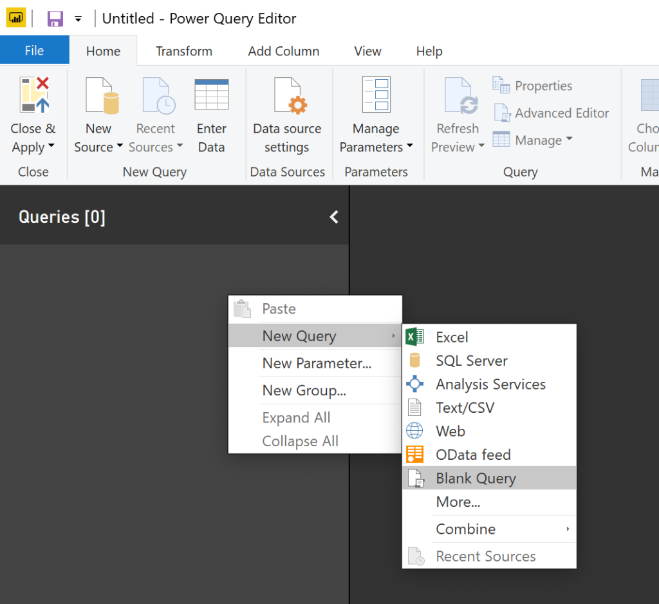Open the Manage Parameters dropdown
The image size is (659, 604).
pyautogui.click(x=376, y=113)
